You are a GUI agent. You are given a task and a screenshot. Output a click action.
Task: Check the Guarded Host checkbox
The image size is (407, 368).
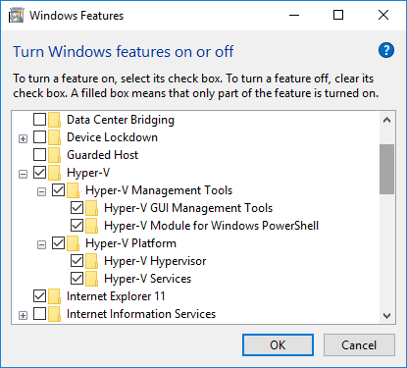coord(39,155)
